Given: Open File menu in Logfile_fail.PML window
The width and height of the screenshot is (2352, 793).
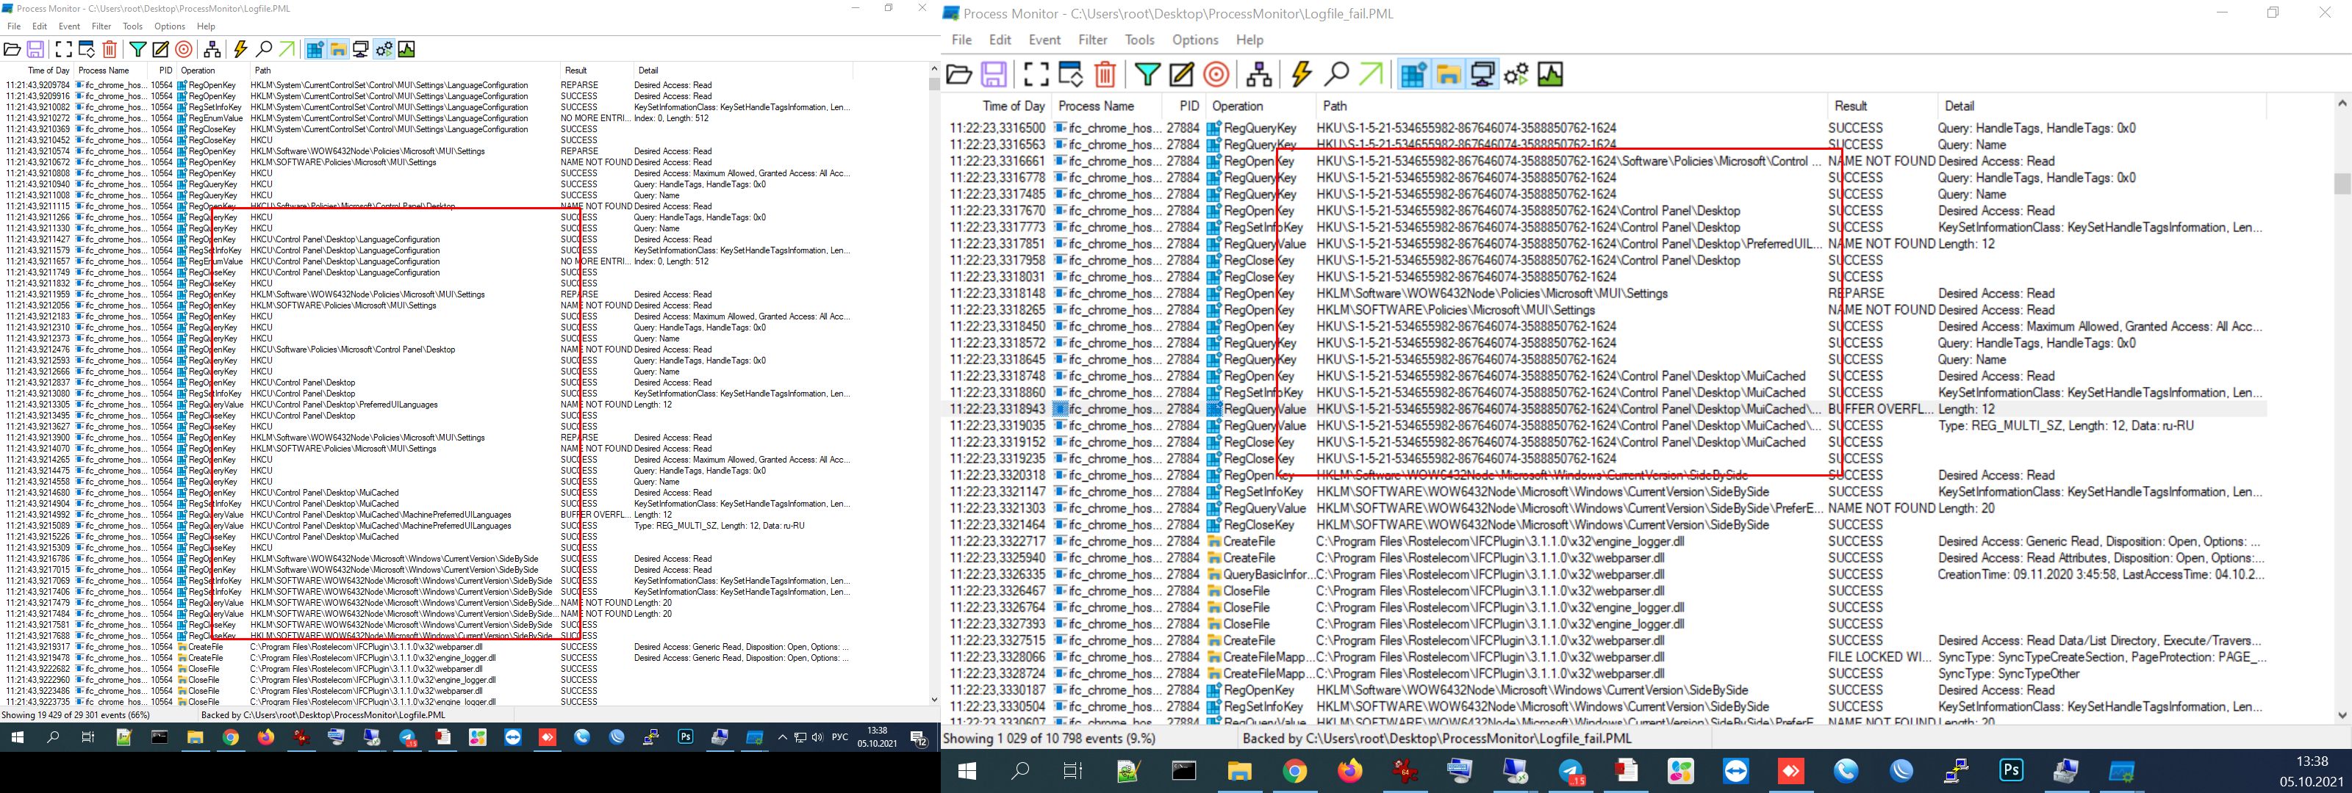Looking at the screenshot, I should coord(961,40).
